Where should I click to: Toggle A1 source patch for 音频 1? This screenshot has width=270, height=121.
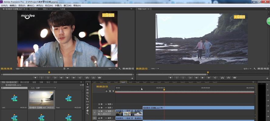[94, 118]
